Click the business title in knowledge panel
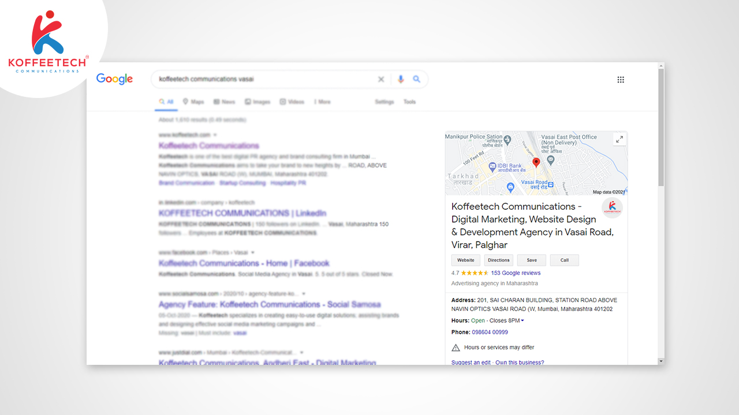This screenshot has height=415, width=739. click(532, 225)
